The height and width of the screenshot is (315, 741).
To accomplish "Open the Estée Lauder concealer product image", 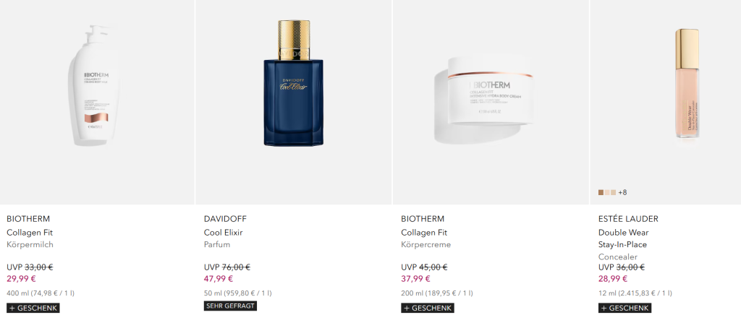I will (x=687, y=83).
